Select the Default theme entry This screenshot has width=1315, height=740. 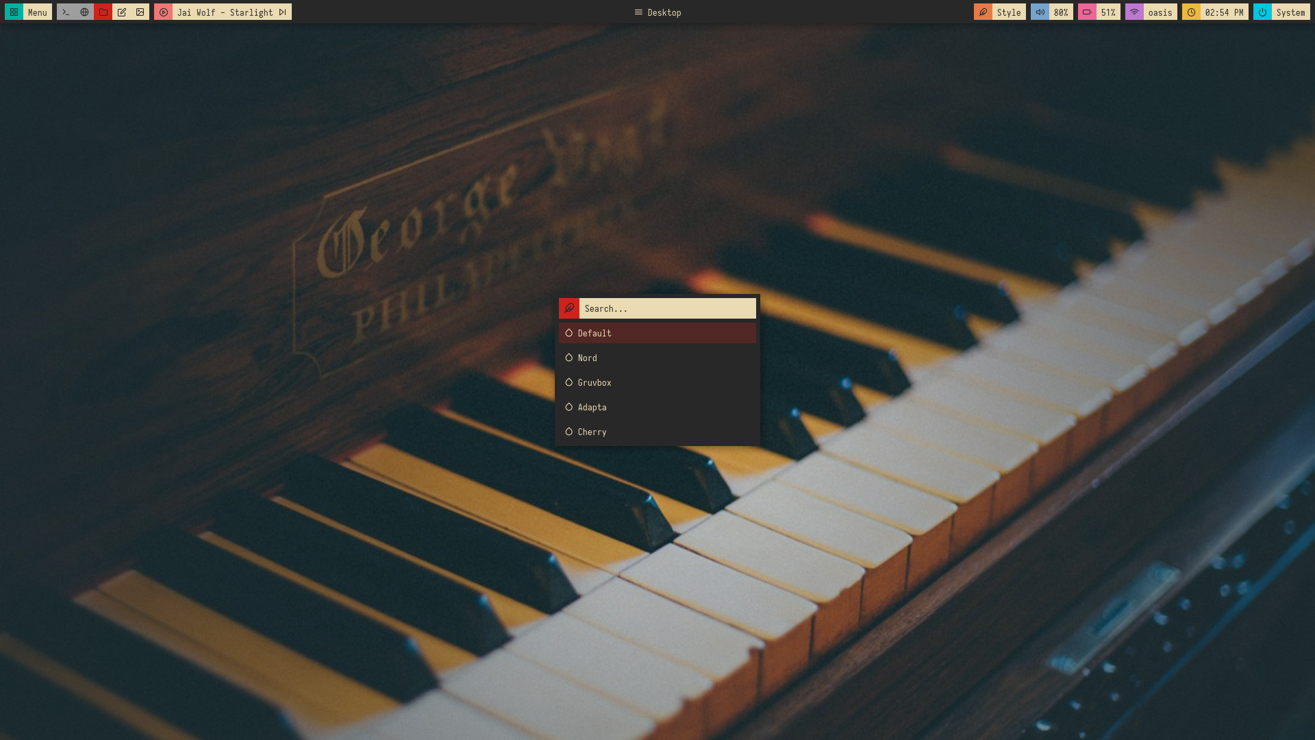click(x=657, y=333)
